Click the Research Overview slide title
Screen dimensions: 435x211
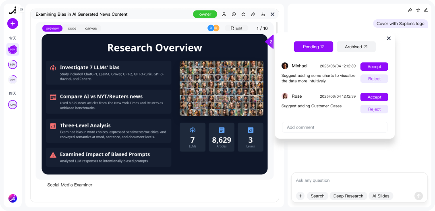click(x=155, y=48)
